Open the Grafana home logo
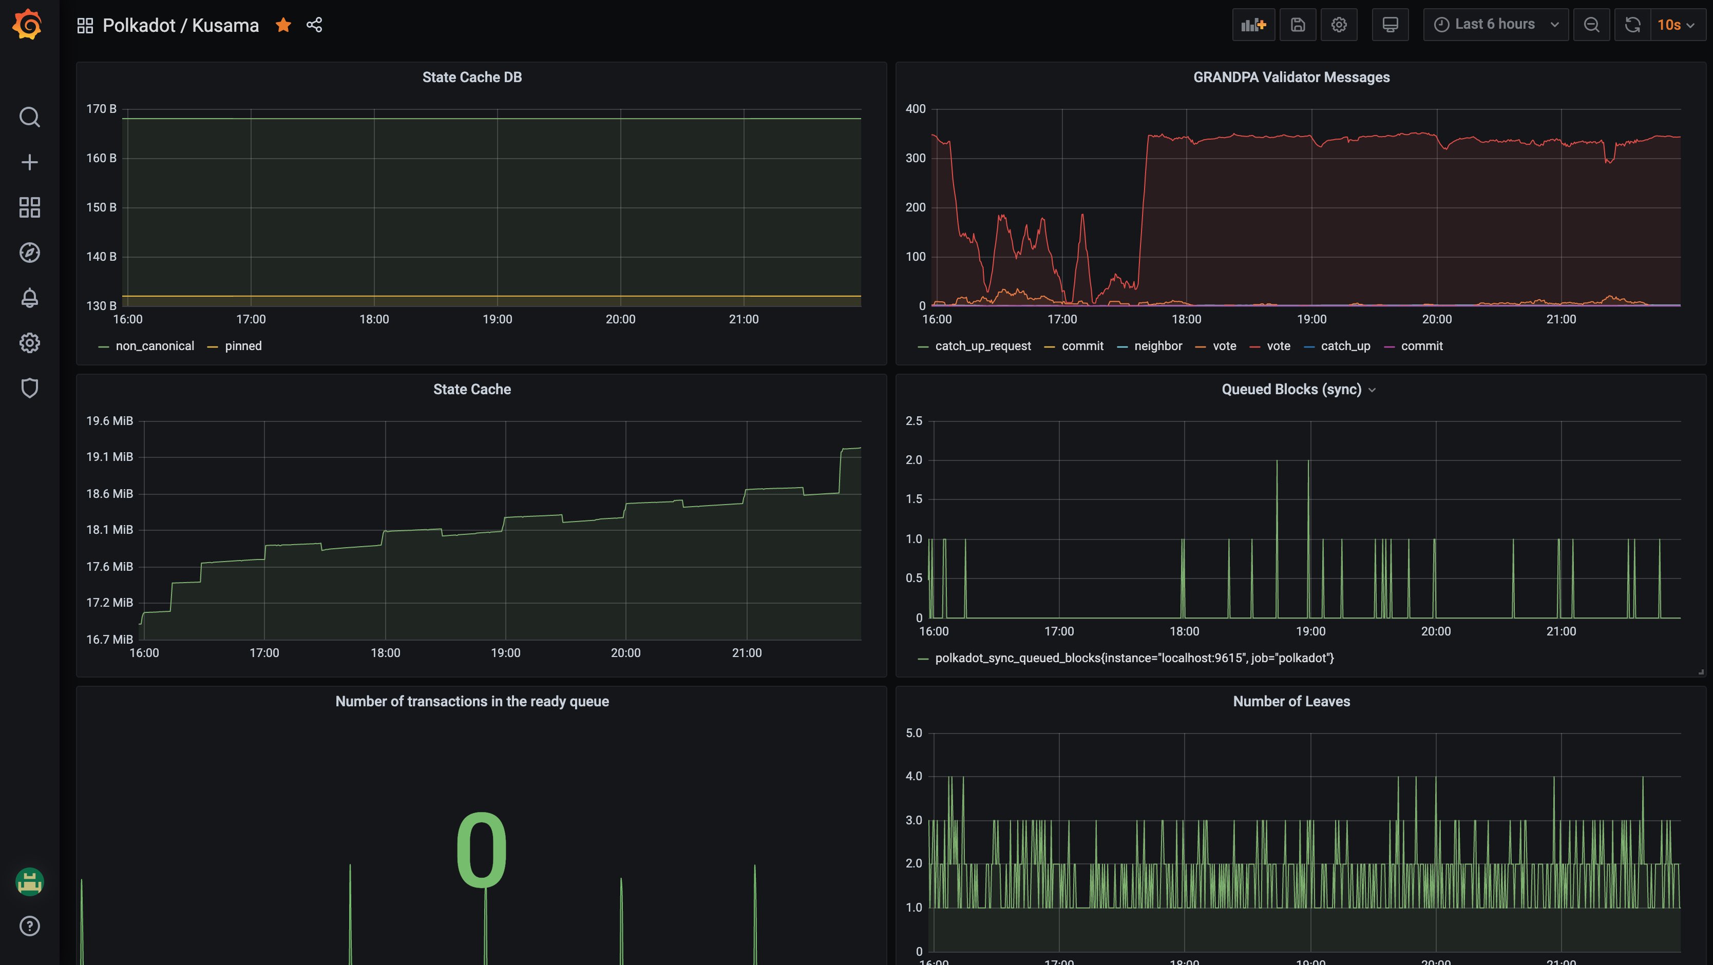 28,25
